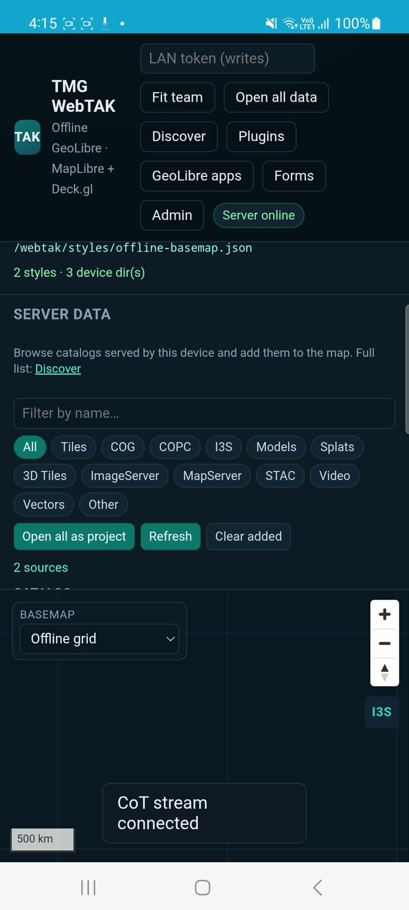Click the '2 styles · 3 device dir(s)' text
This screenshot has width=409, height=910.
(79, 272)
